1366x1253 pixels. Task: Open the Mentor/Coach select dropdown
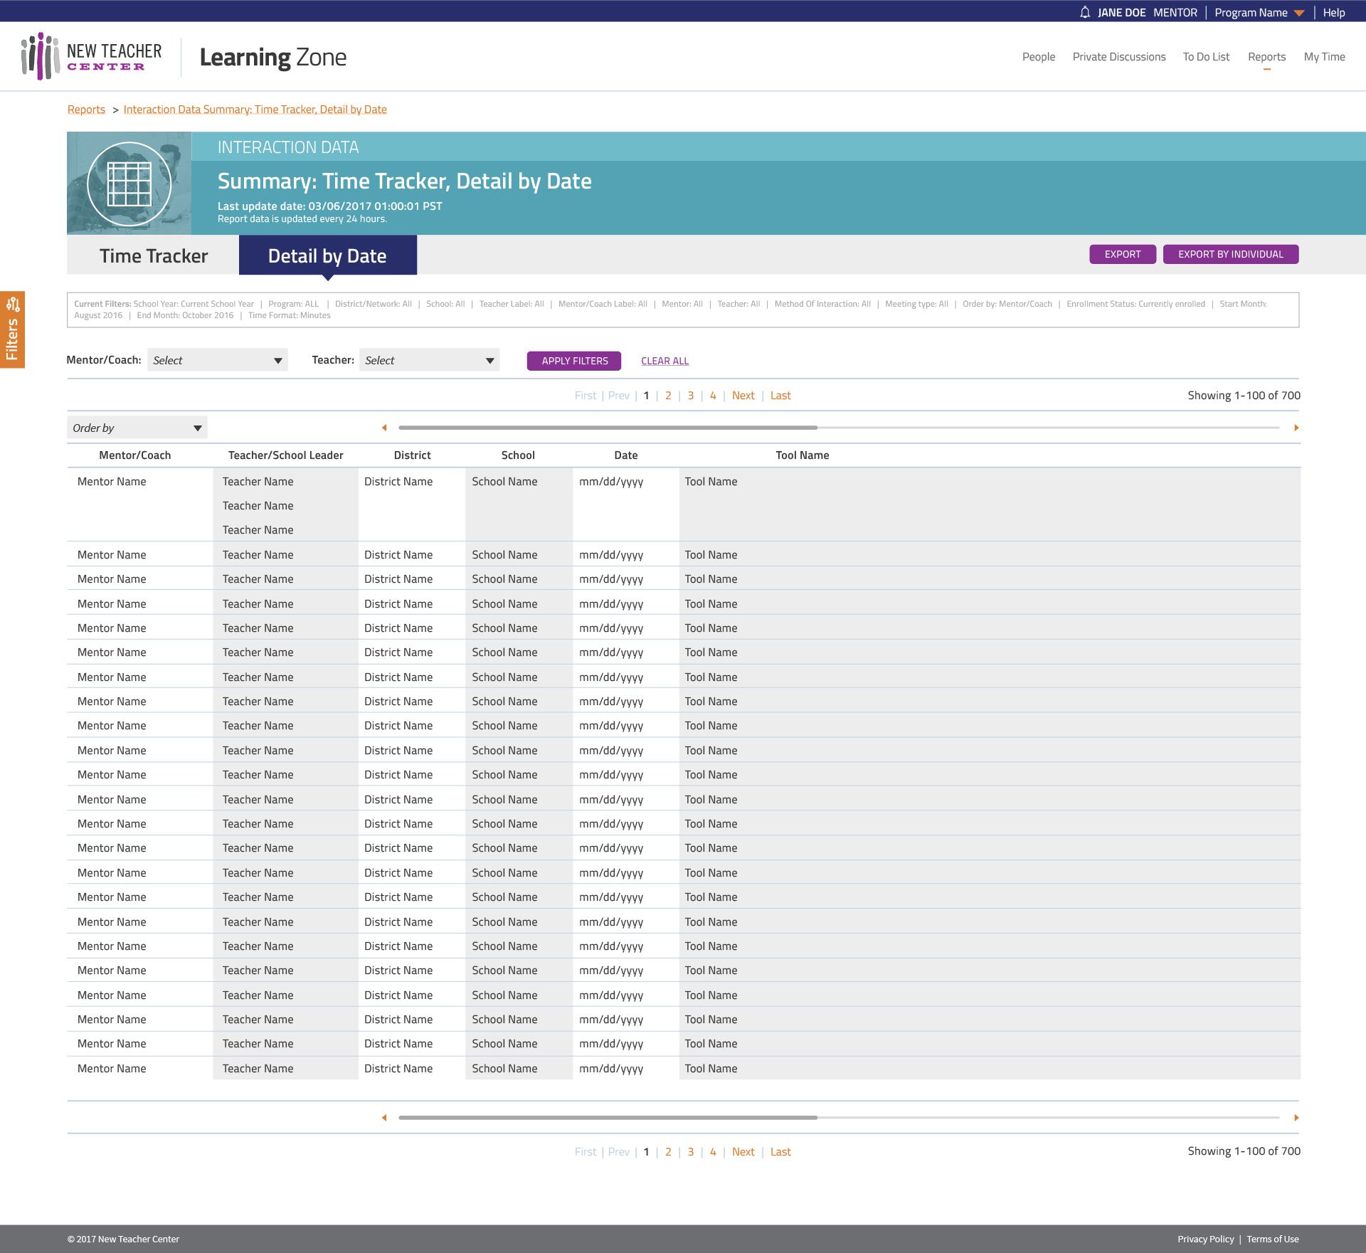point(217,360)
